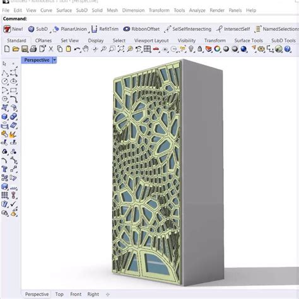Click the Check objects checkmark icon
This screenshot has width=299, height=299.
(x=13, y=204)
